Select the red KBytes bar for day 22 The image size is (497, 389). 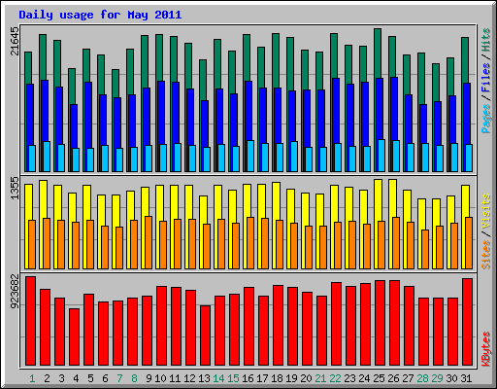pos(337,324)
